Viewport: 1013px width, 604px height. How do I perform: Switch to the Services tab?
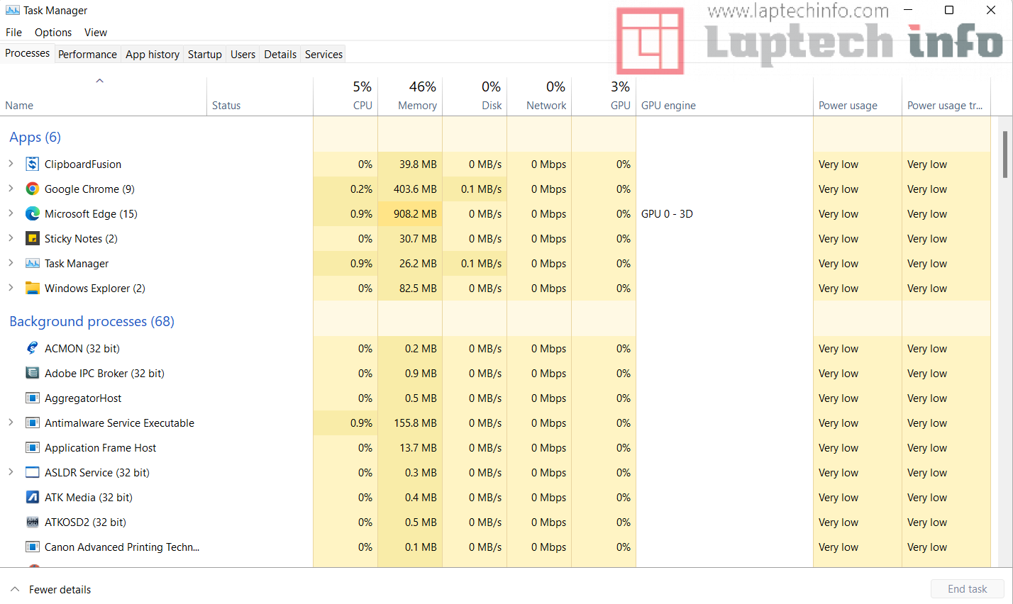[x=323, y=55]
